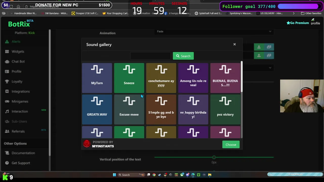
Task: Expand bookmarks overflow chevron
Action: 294,13
